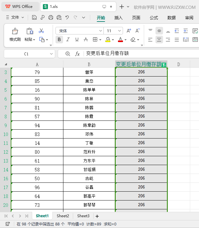Apply the yellow fill color
Viewport: 199px width, 228px height.
coord(108,40)
